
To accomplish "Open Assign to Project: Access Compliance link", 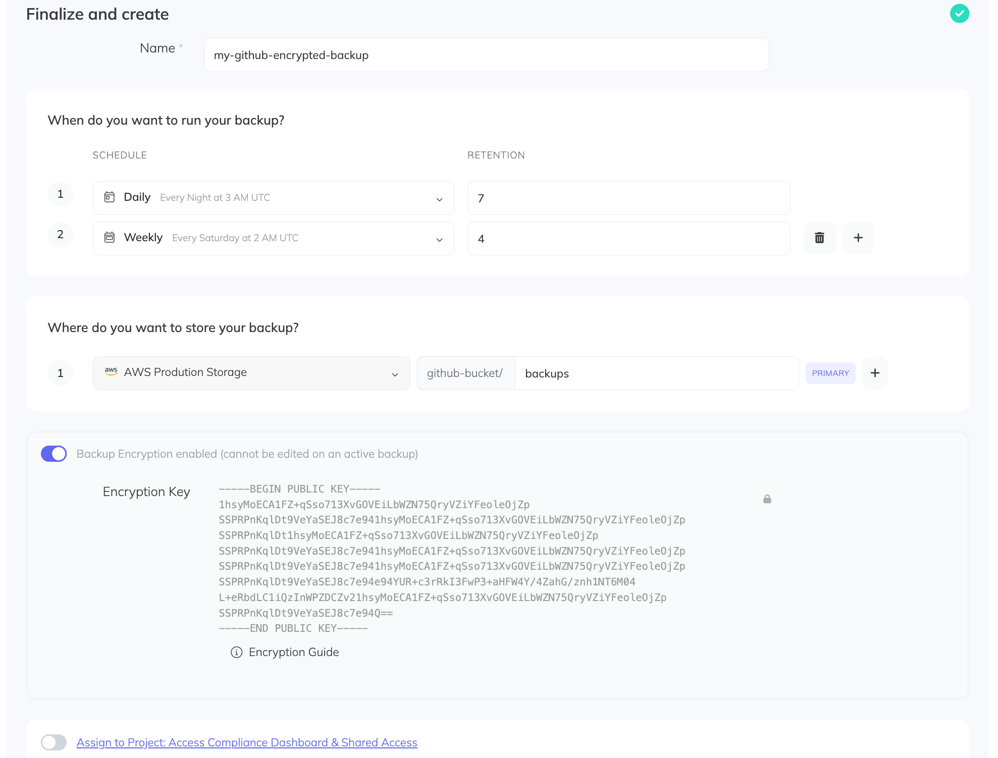I will coord(247,742).
